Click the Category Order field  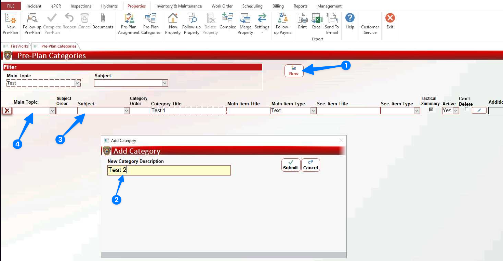[140, 110]
